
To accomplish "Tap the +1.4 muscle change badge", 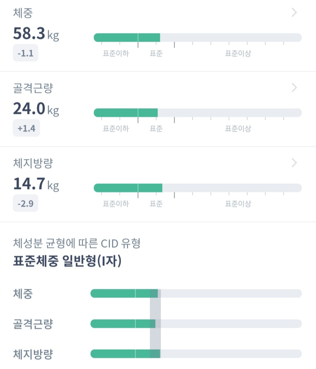I will (26, 129).
